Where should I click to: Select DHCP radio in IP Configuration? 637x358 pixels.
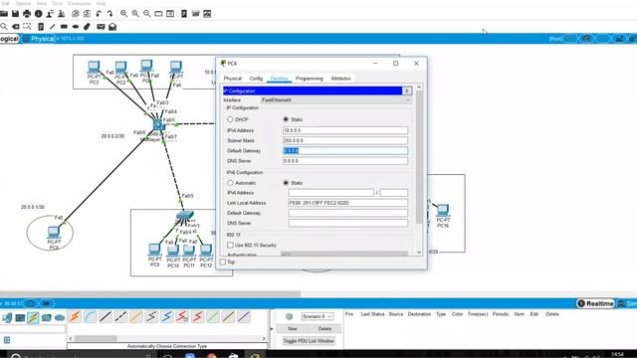(230, 119)
